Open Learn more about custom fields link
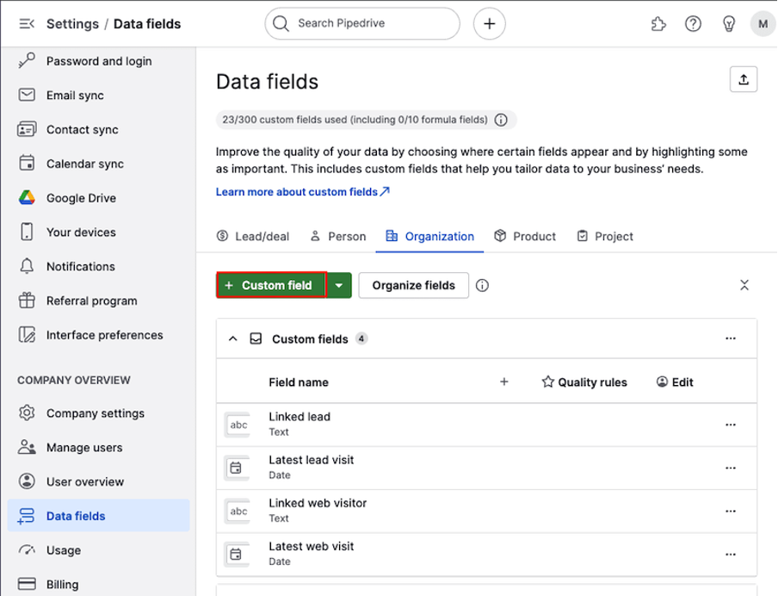This screenshot has width=778, height=596. [303, 192]
